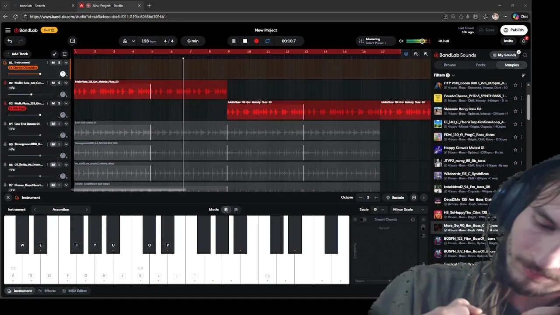Open the G min key selector
This screenshot has height=315, width=560.
(x=193, y=41)
